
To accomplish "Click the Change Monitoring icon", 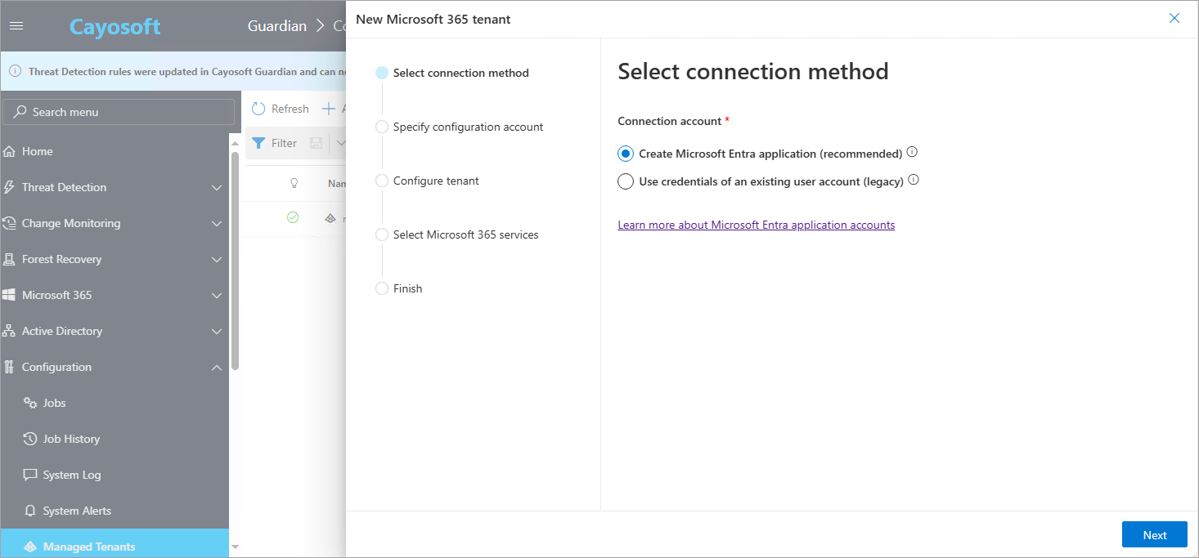I will click(x=10, y=223).
